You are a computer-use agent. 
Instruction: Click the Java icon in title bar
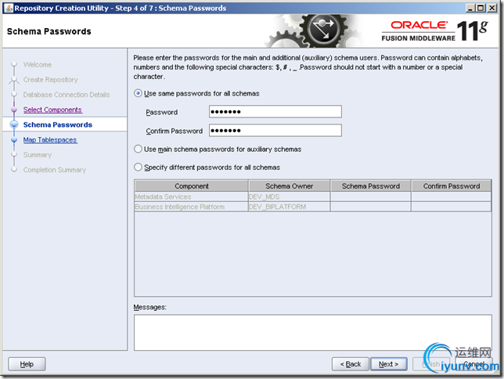click(9, 8)
